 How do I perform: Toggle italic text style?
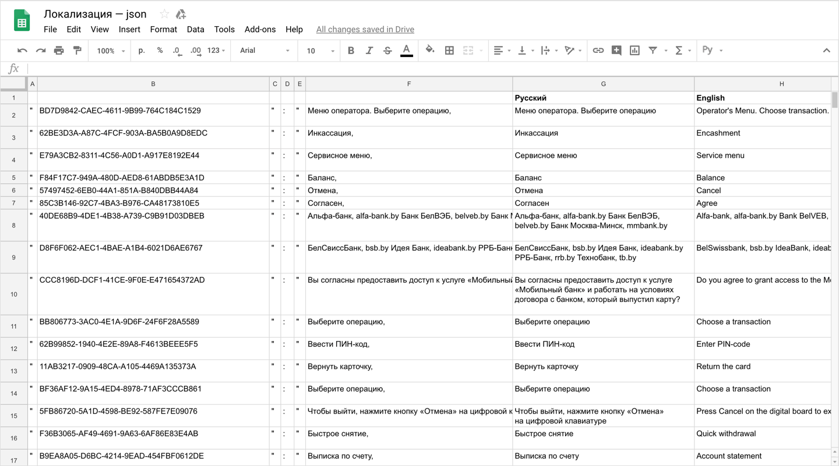point(369,51)
